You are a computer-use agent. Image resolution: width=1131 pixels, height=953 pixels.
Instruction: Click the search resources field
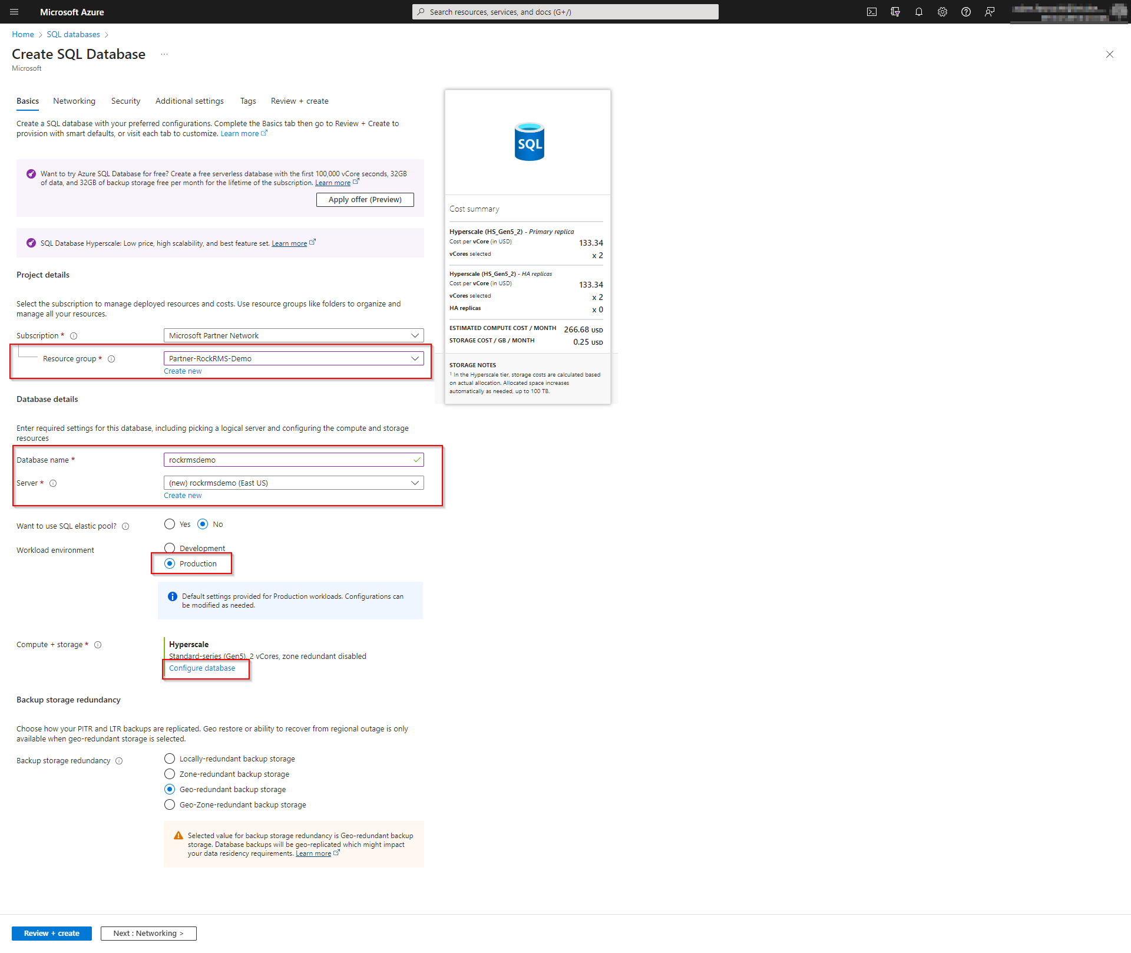(x=564, y=12)
